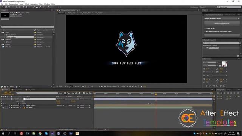Select the Hand tool
This screenshot has height=136, width=242.
(x=6, y=7)
